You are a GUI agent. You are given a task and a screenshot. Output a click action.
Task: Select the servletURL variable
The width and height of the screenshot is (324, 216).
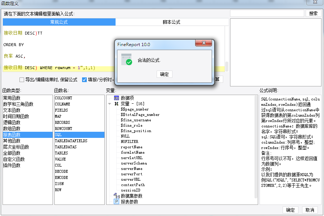pos(132,158)
